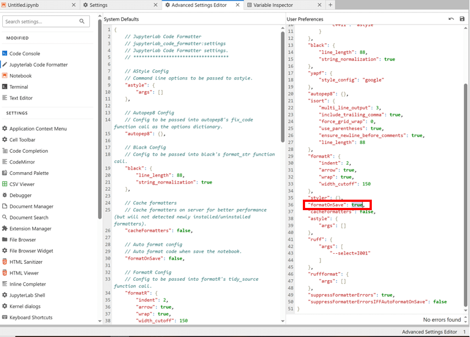The width and height of the screenshot is (470, 337).
Task: Close the Variable Inspector tab
Action: pos(320,5)
